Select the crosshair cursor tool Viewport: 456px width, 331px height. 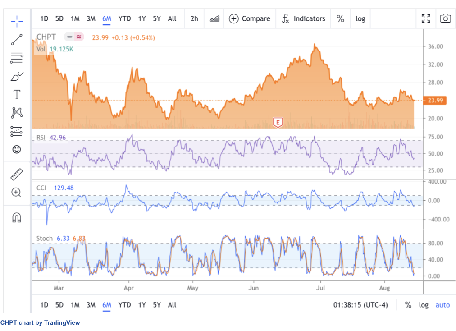pos(17,21)
